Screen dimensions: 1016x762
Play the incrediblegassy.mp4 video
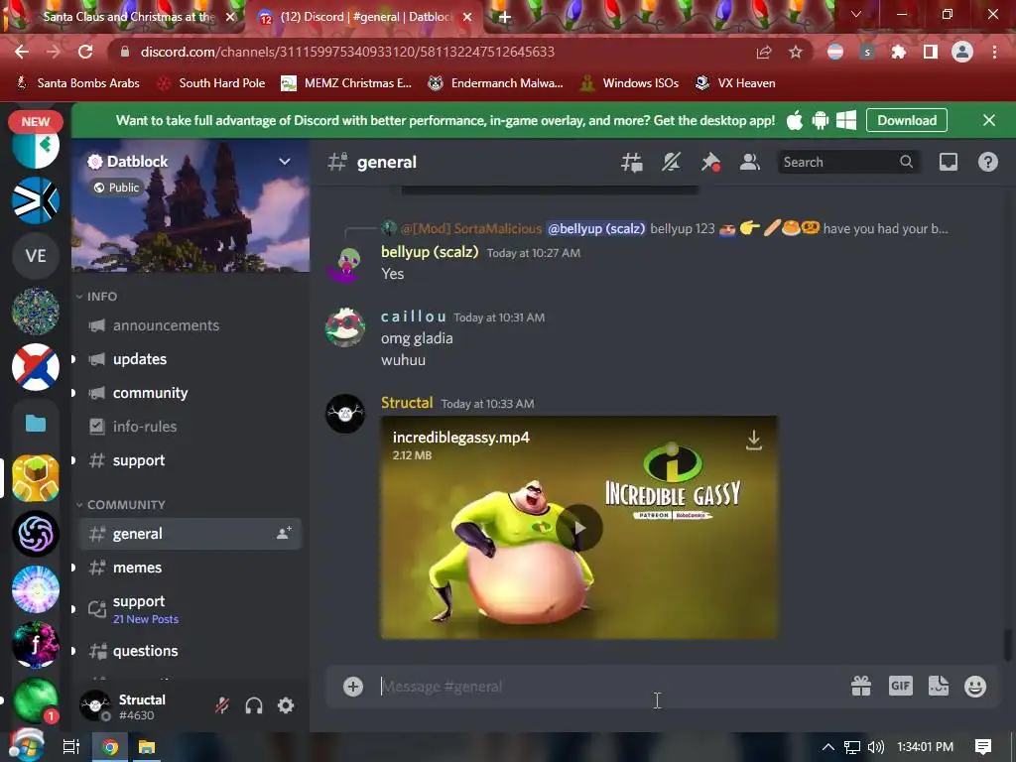(579, 528)
